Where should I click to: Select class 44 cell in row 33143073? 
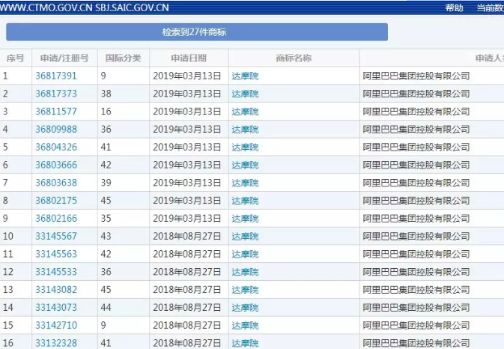pos(124,308)
